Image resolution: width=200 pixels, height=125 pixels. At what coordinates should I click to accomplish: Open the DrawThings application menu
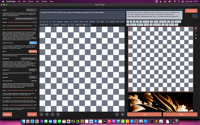pyautogui.click(x=11, y=1)
